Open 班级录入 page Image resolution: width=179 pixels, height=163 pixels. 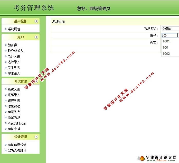coord(14,95)
